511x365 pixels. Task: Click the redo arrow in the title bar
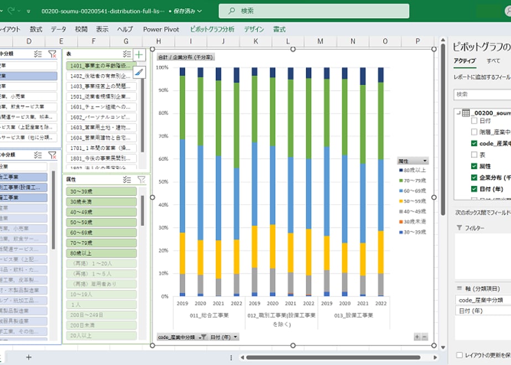point(12,11)
